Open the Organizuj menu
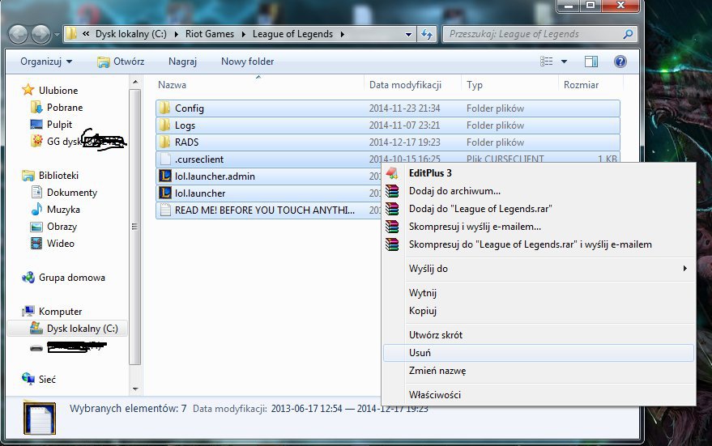The image size is (712, 446). (46, 62)
